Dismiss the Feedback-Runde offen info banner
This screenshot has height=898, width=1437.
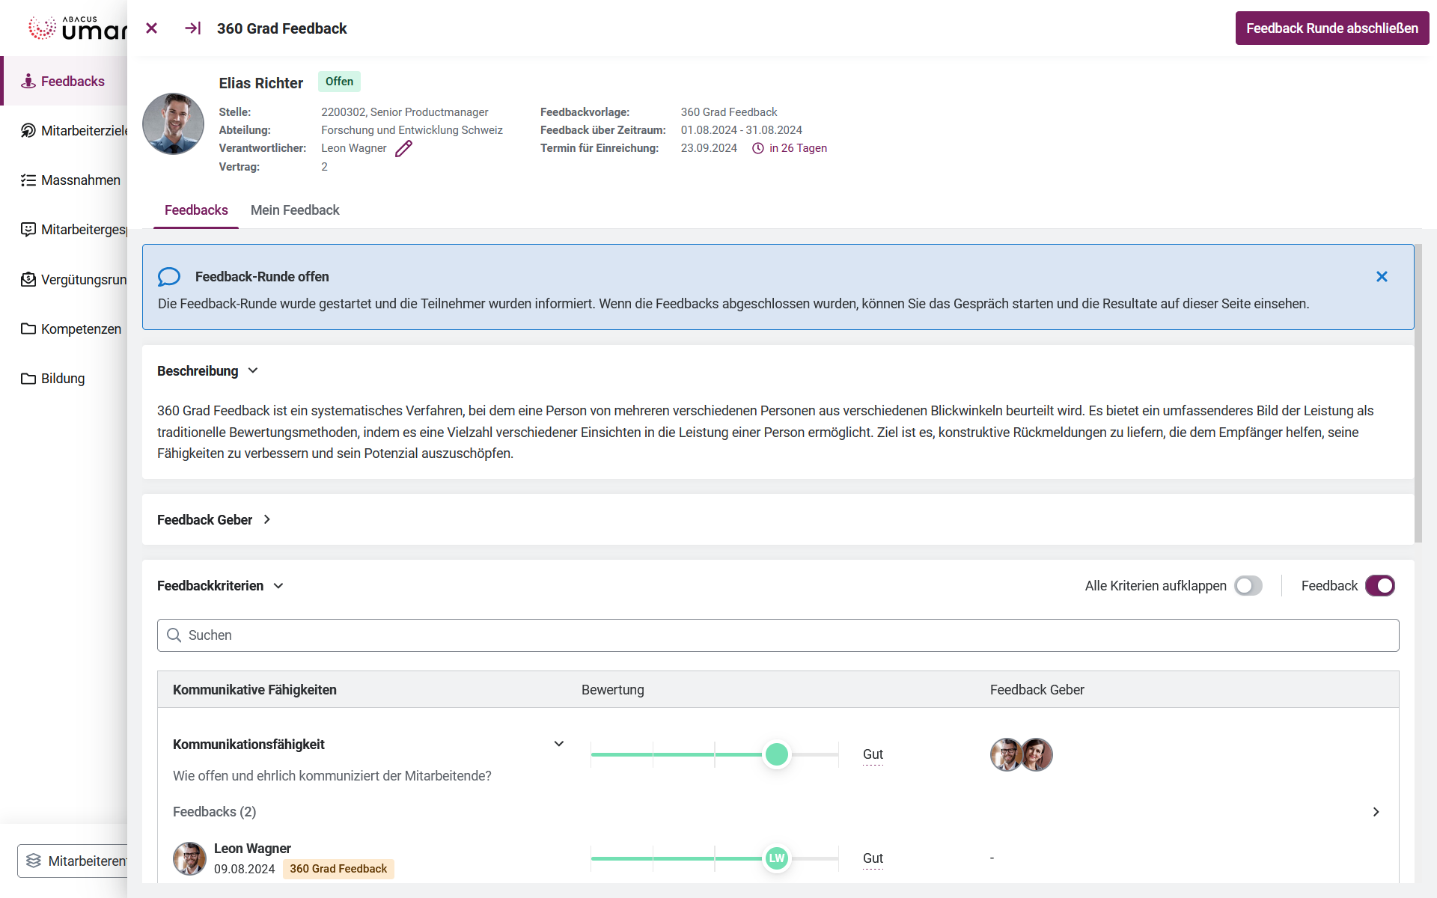tap(1382, 277)
